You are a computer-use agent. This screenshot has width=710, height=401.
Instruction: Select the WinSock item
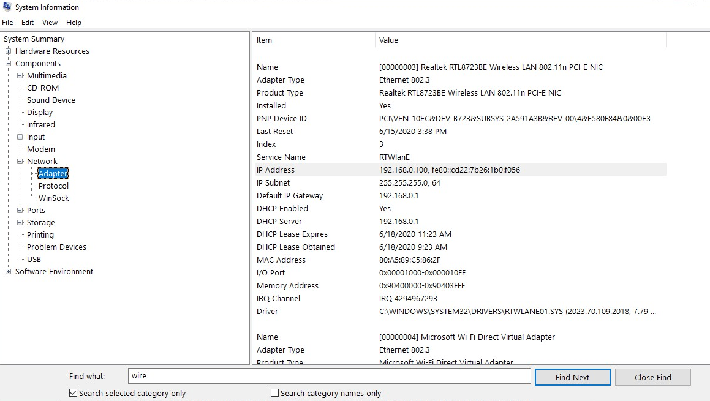[x=54, y=198]
